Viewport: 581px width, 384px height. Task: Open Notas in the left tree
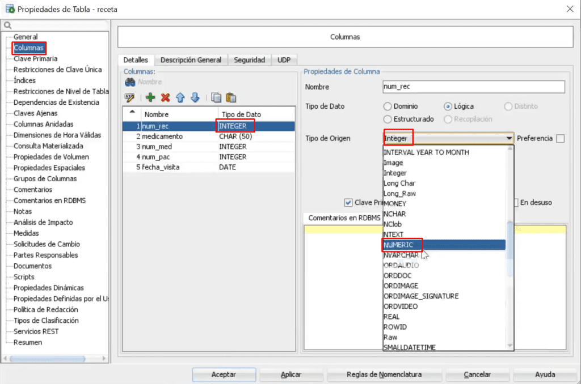tap(23, 212)
